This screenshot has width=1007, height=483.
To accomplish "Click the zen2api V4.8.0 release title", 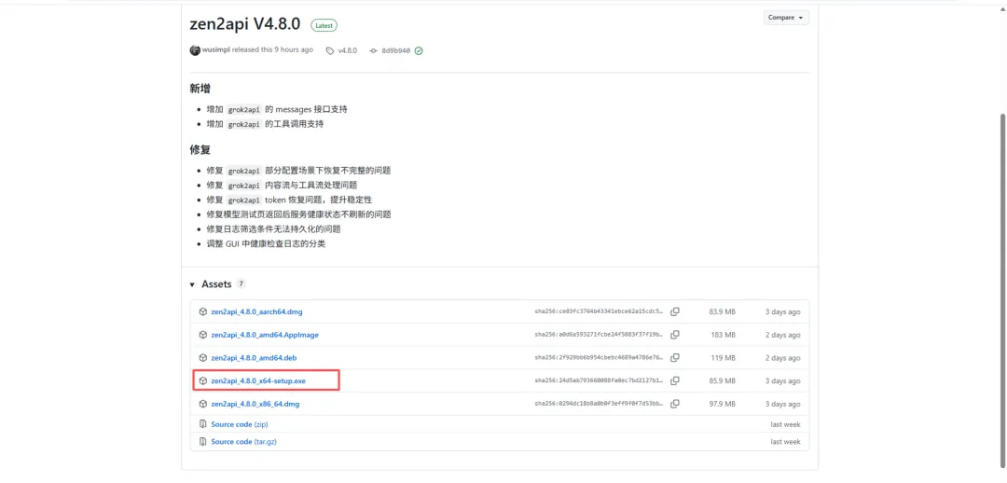I will (x=244, y=24).
